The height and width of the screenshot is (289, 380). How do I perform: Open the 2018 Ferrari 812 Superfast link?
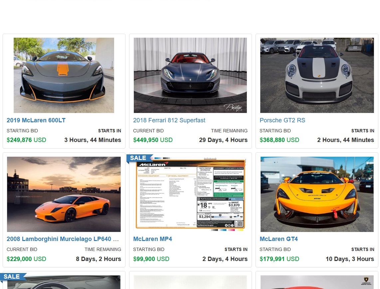coord(169,120)
